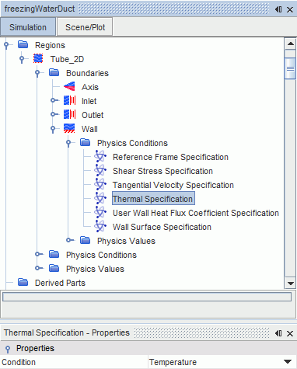
Task: Click the Thermal Specification node icon
Action: click(x=100, y=198)
